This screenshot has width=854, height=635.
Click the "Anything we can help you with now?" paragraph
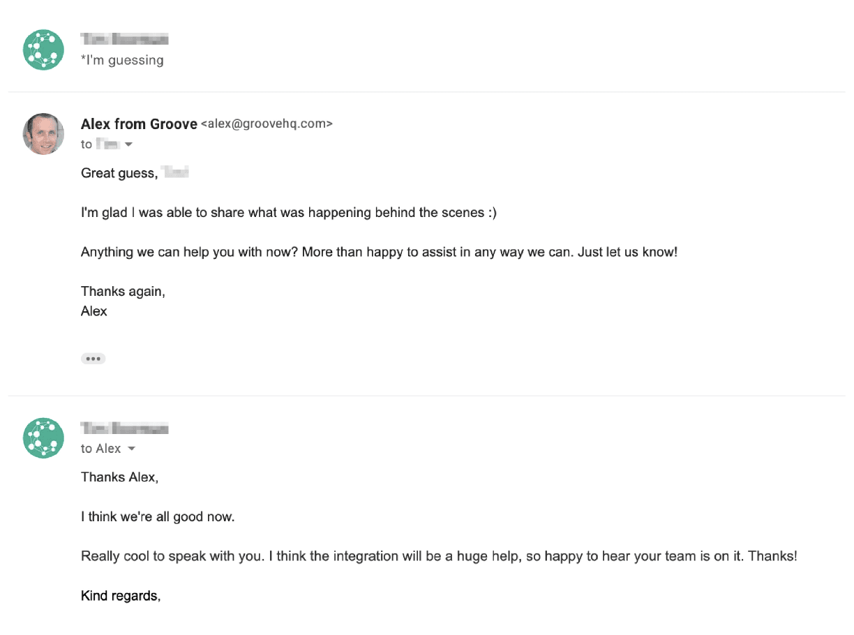379,252
